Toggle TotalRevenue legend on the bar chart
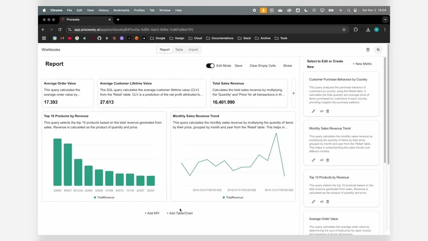The width and height of the screenshot is (428, 241). click(104, 197)
